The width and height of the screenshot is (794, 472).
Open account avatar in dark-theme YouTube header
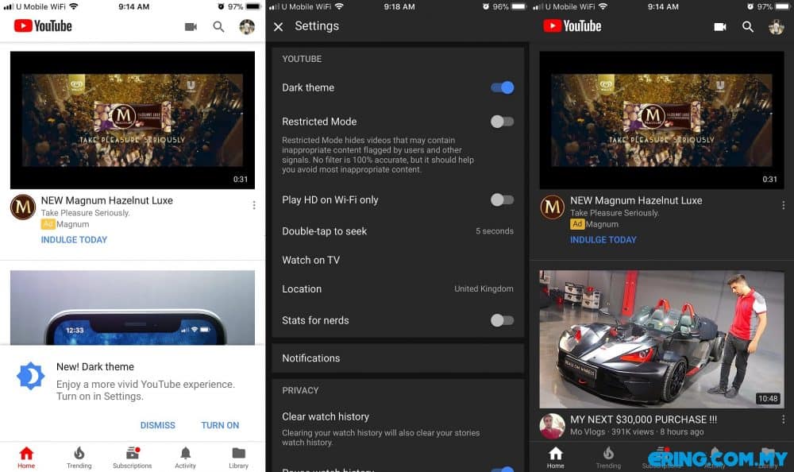pyautogui.click(x=777, y=27)
